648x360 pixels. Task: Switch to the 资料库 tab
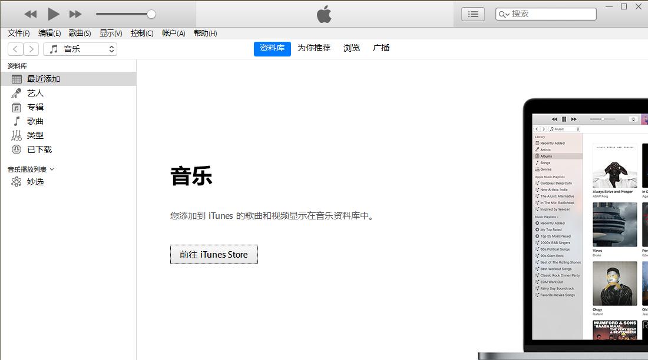pos(272,48)
